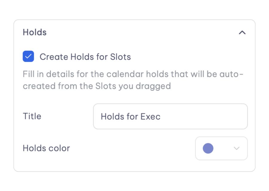This screenshot has height=191, width=269.
Task: Click the white checkmark icon in the blue box
Action: tap(28, 56)
